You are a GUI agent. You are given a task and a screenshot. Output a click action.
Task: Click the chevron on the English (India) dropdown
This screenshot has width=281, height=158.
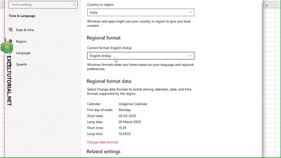(x=190, y=56)
